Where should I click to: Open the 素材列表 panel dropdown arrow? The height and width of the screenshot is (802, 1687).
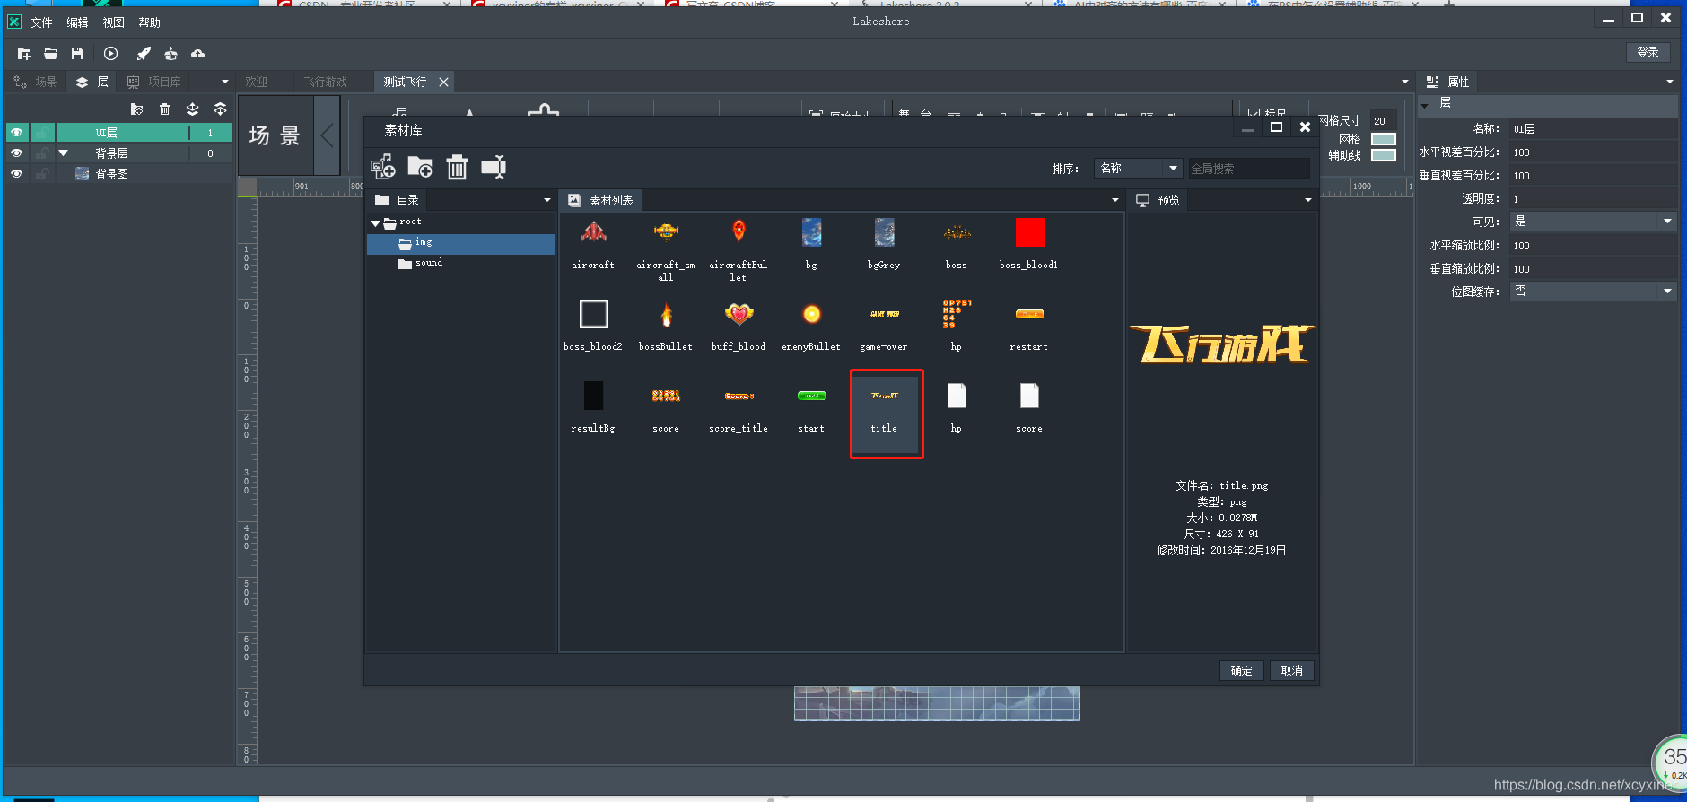tap(1114, 200)
